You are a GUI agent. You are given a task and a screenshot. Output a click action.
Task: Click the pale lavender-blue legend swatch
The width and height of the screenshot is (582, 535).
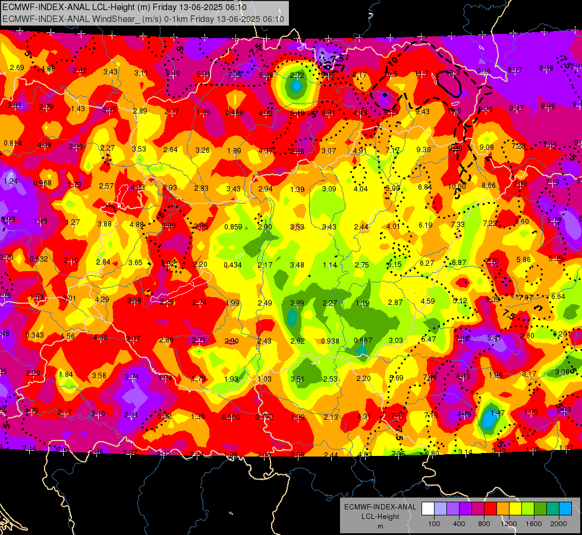tap(441, 509)
